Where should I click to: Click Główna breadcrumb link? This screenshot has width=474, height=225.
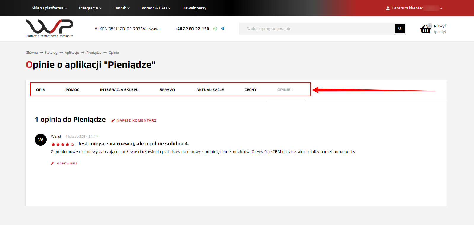(32, 53)
